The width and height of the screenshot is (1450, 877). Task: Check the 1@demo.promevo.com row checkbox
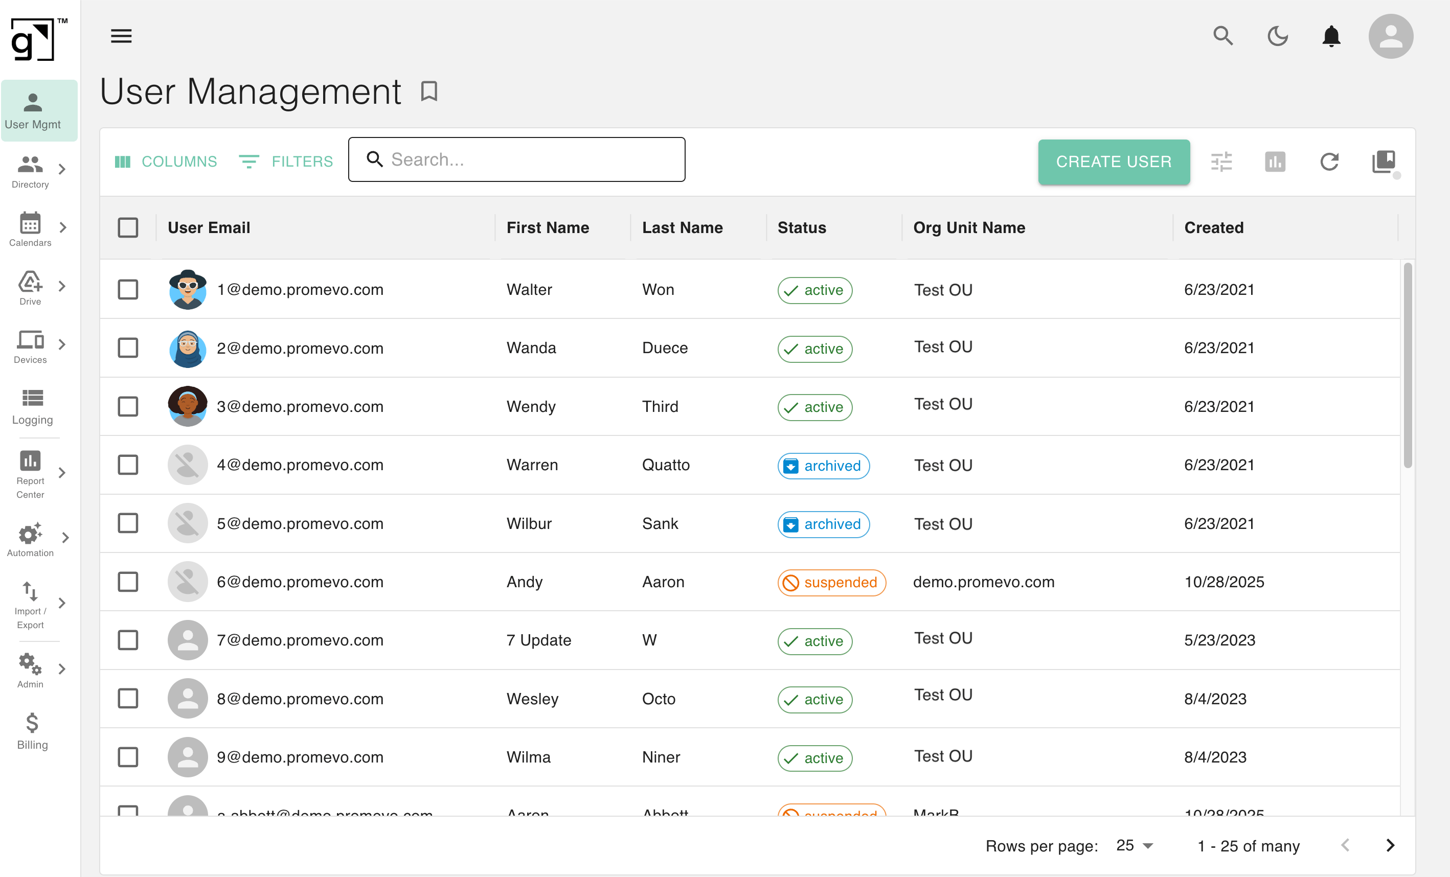pyautogui.click(x=128, y=289)
